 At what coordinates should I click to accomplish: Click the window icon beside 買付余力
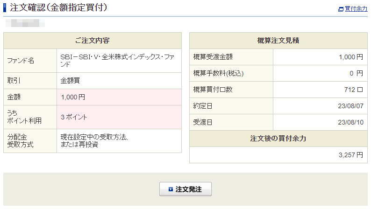coord(341,9)
